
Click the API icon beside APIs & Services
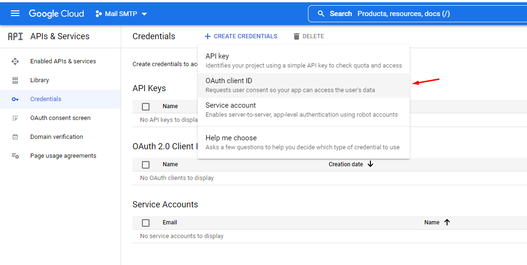(x=16, y=36)
